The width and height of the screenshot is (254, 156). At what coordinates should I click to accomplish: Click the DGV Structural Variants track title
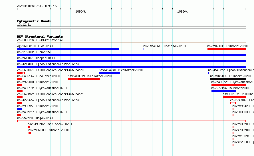(x=40, y=37)
